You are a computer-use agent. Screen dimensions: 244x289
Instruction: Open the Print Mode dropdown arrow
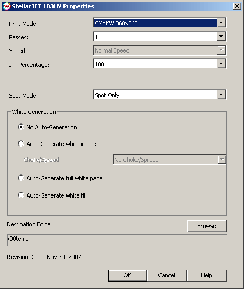pyautogui.click(x=221, y=23)
